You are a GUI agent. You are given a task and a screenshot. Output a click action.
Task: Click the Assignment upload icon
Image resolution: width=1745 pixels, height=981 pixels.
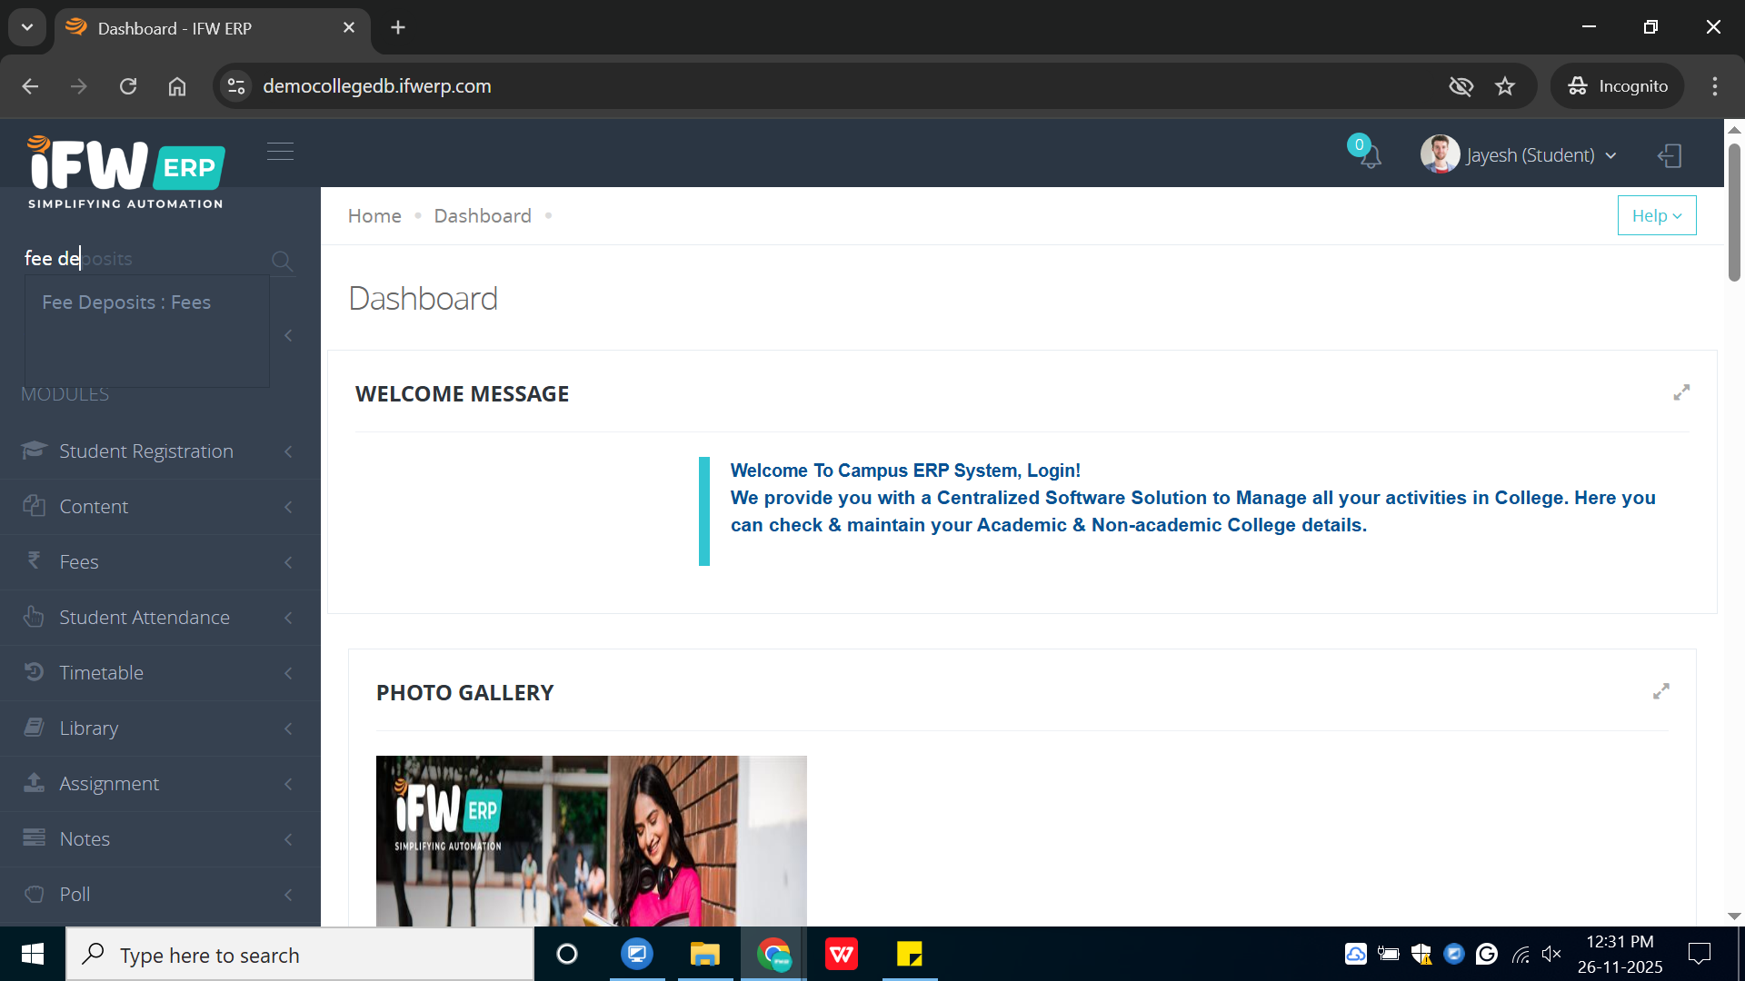[x=35, y=783]
